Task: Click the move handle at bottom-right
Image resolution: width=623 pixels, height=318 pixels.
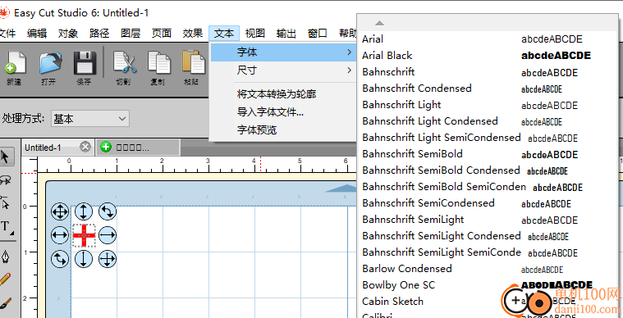Action: pos(108,259)
